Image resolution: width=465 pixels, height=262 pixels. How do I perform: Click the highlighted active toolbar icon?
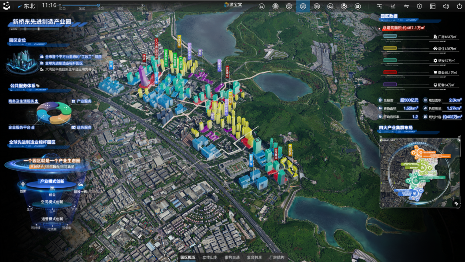pyautogui.click(x=303, y=7)
